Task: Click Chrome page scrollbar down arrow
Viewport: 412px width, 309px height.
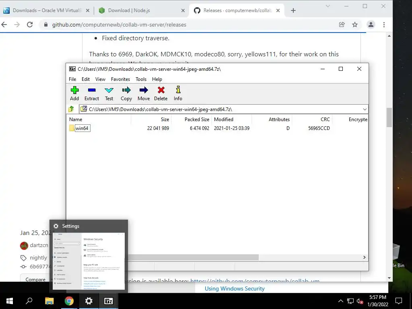Action: pos(389,278)
